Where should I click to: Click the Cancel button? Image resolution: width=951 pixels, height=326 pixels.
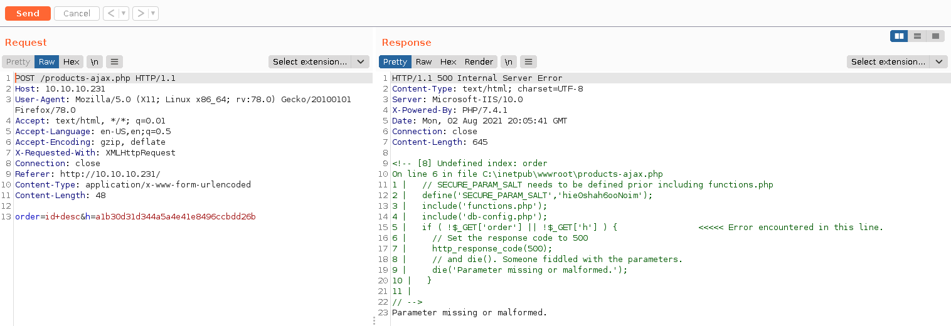[x=77, y=13]
